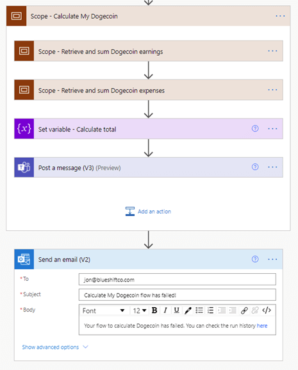This screenshot has height=370, width=298.
Task: Open ellipsis menu for Scope - Calculate My Dogecoin
Action: [x=280, y=16]
